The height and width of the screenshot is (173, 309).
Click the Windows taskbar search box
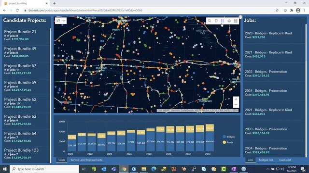[44, 169]
